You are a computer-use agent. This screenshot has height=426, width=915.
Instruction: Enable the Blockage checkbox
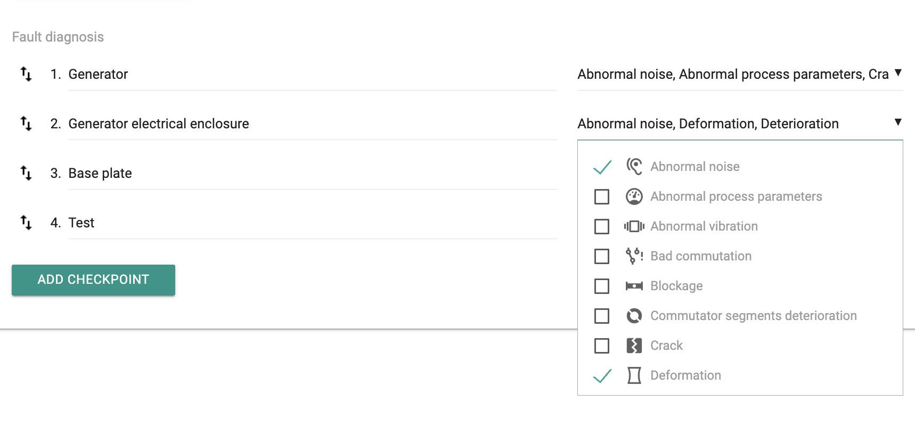point(602,286)
